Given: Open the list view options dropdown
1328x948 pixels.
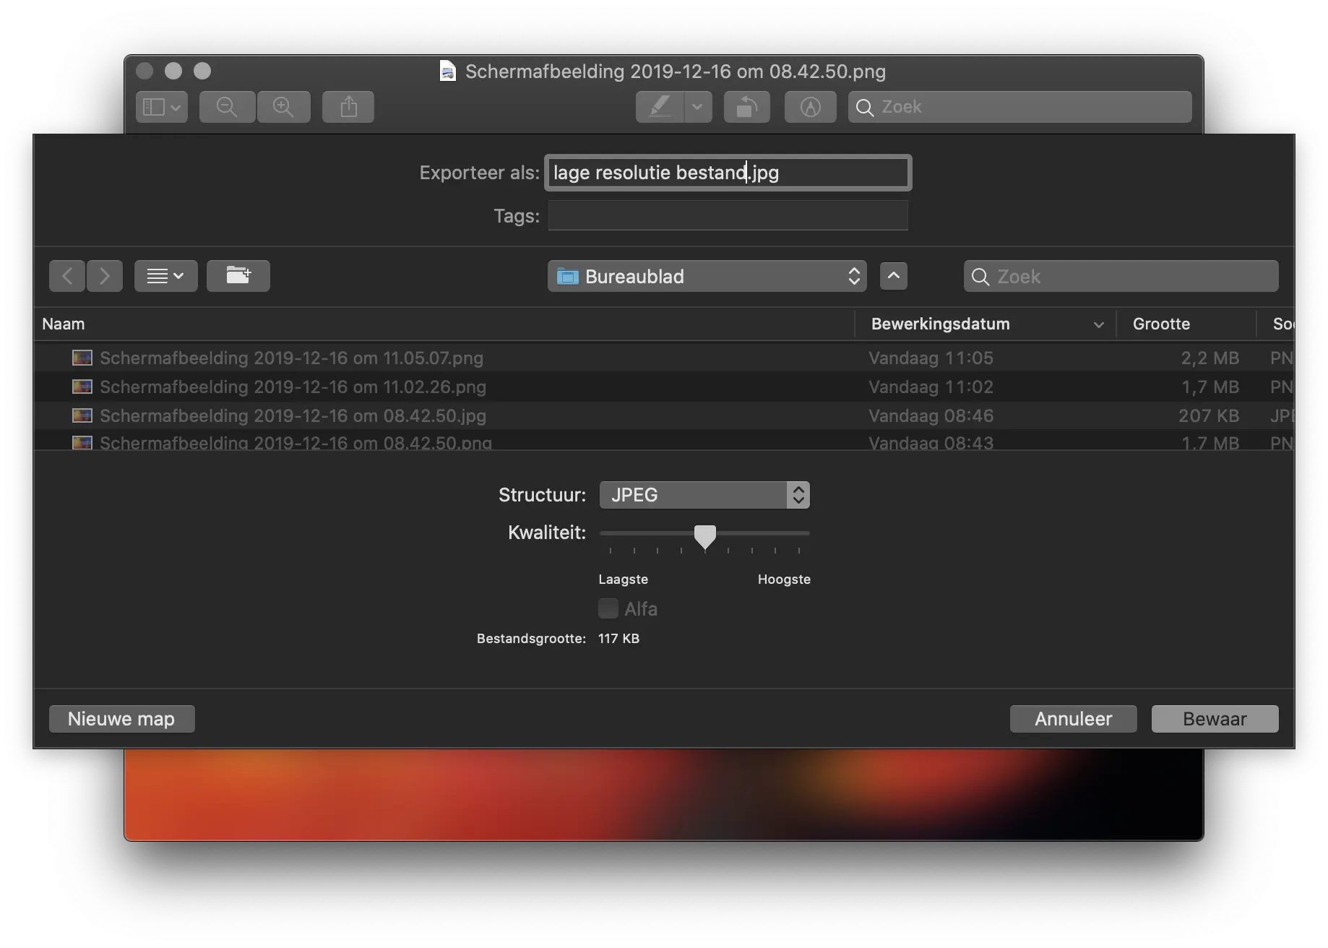Looking at the screenshot, I should (165, 276).
